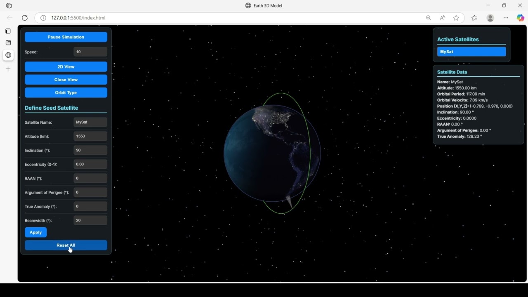Click 'True Anomaly: 128.23 °' row
Viewport: 528px width, 297px height.
(460, 136)
